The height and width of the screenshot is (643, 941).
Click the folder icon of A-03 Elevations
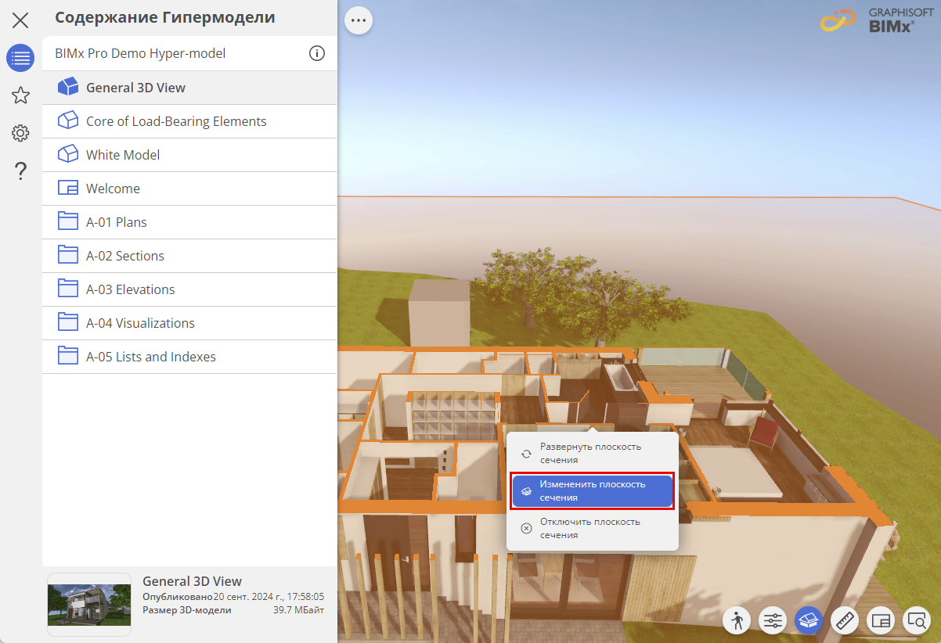click(x=68, y=289)
